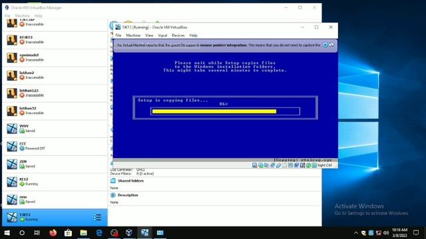Select the ririn saved VM
426x239 pixels.
55,200
